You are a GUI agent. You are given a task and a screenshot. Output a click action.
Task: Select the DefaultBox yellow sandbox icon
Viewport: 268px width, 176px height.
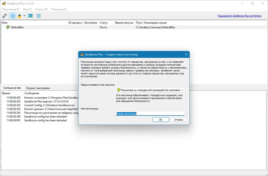[8, 27]
